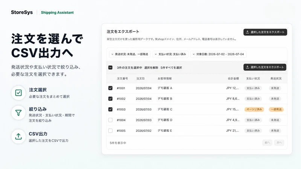Click order number #1004
The image size is (301, 169).
click(x=121, y=120)
